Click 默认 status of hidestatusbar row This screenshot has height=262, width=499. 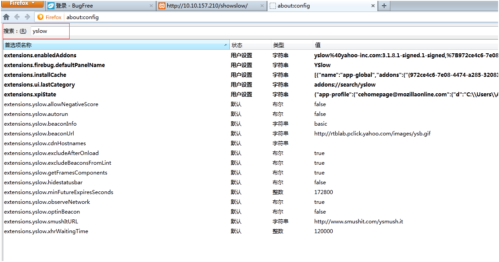coord(236,183)
